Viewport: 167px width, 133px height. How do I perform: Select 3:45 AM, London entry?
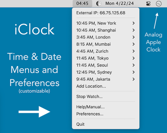point(106,37)
